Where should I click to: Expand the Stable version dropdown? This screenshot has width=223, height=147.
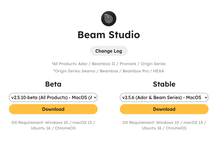point(164,97)
